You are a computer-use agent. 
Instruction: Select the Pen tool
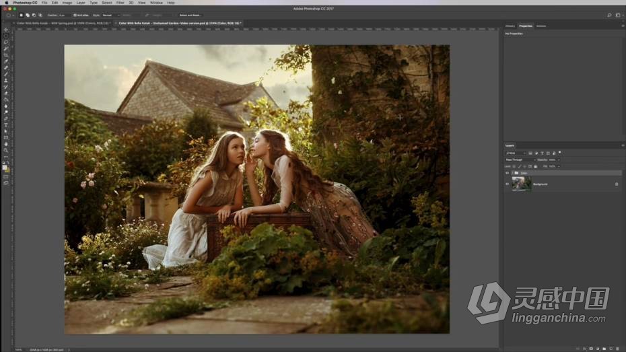click(6, 118)
